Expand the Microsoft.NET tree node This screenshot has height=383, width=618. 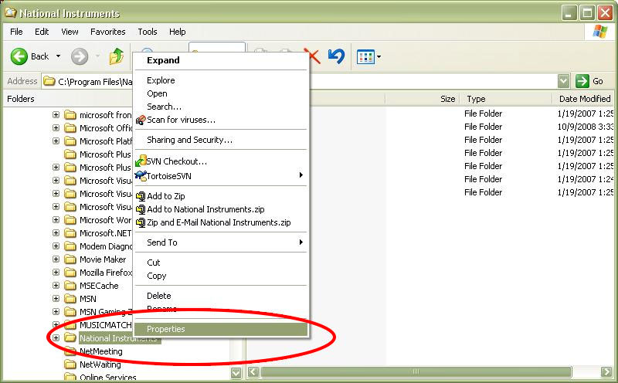click(56, 233)
